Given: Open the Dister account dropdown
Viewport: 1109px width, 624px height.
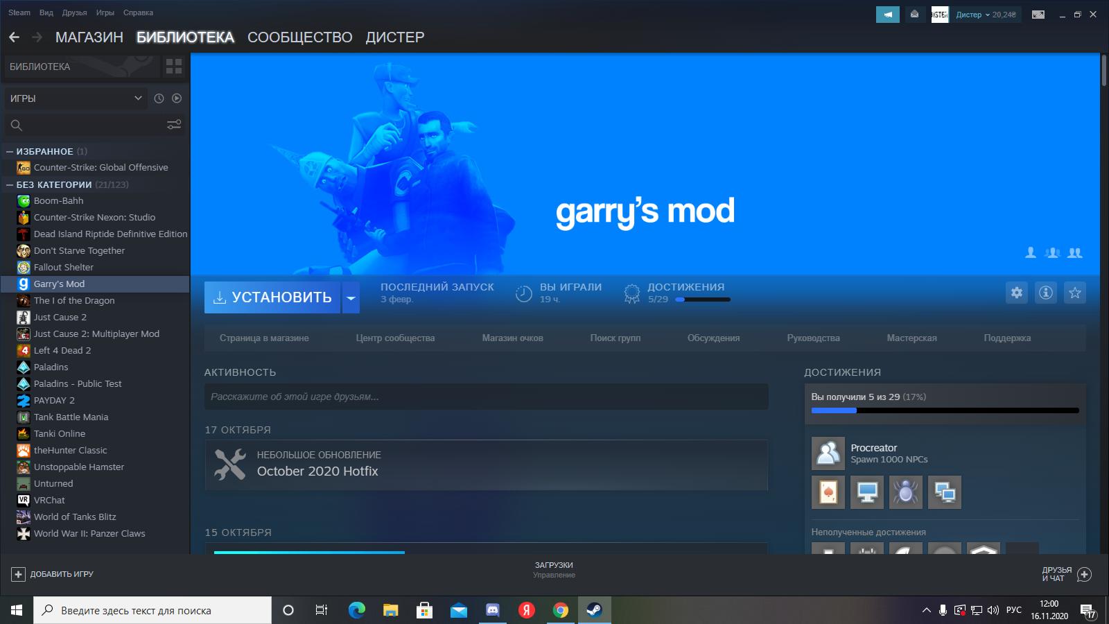Looking at the screenshot, I should 986,15.
